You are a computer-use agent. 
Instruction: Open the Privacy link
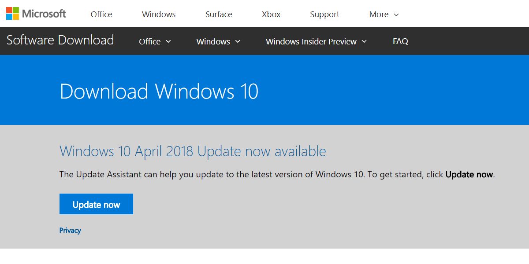click(70, 230)
